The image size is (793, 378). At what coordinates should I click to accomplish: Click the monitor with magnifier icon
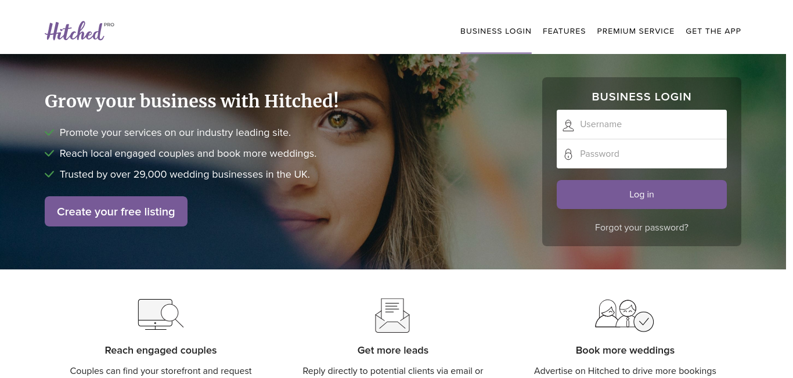click(161, 314)
